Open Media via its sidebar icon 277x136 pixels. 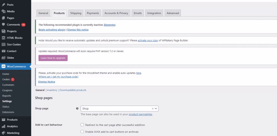[3, 11]
